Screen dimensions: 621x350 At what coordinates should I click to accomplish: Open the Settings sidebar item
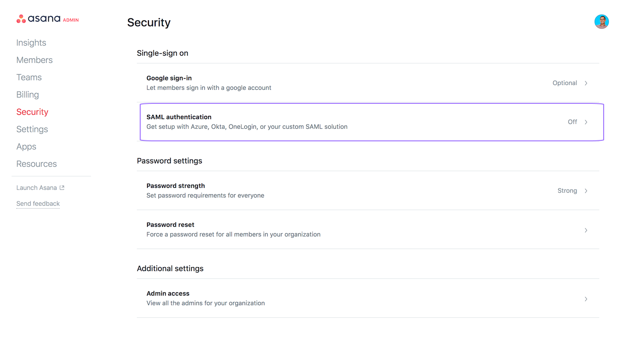32,129
